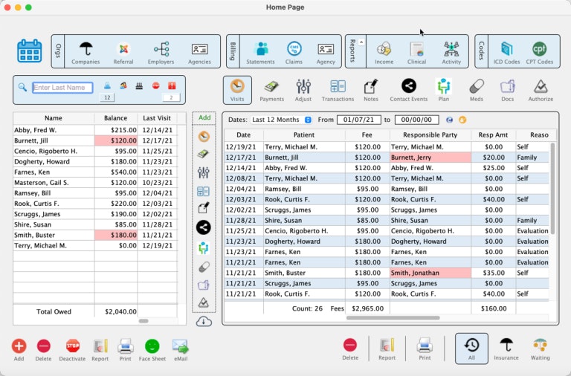Image resolution: width=571 pixels, height=376 pixels.
Task: Toggle the All visits filter
Action: pyautogui.click(x=471, y=349)
